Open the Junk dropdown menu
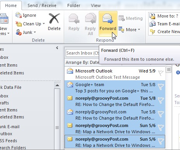180x150 pixels. [35, 32]
